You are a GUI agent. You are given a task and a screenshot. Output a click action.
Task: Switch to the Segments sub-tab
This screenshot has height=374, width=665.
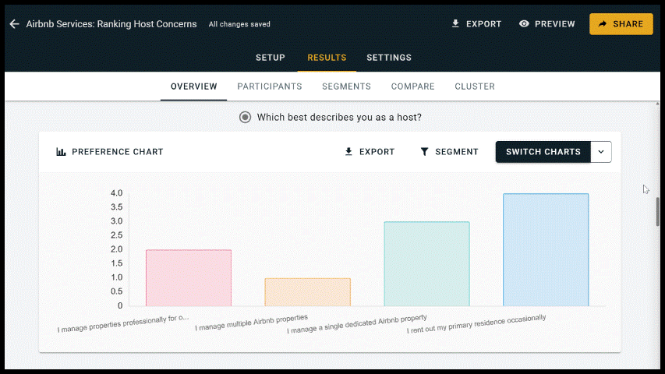point(346,86)
